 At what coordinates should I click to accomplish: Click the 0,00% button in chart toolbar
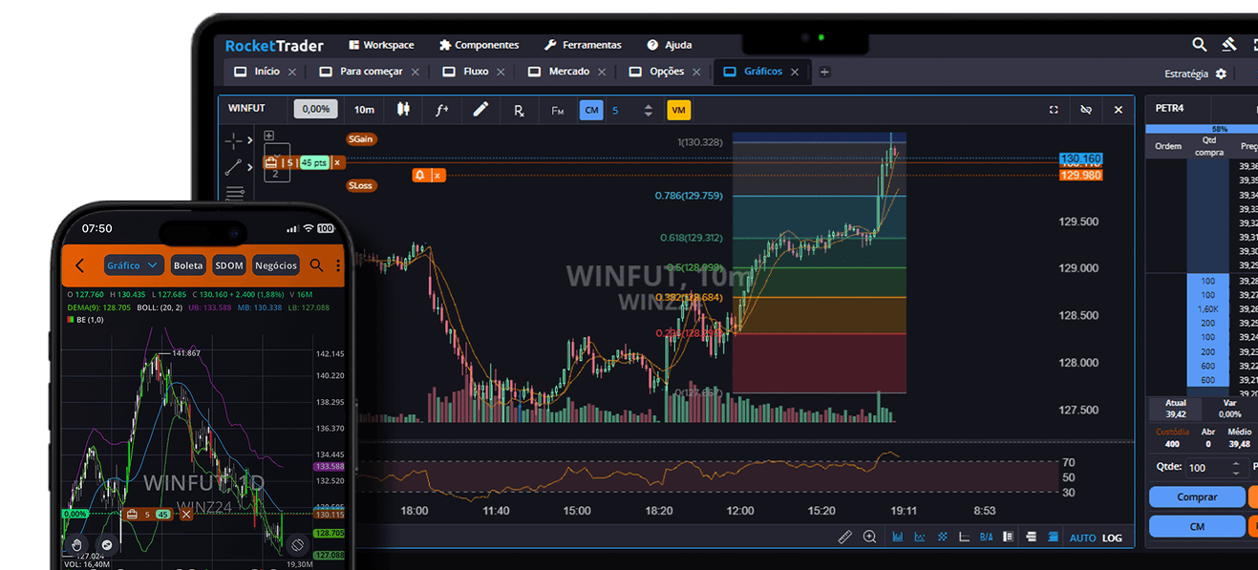(316, 110)
